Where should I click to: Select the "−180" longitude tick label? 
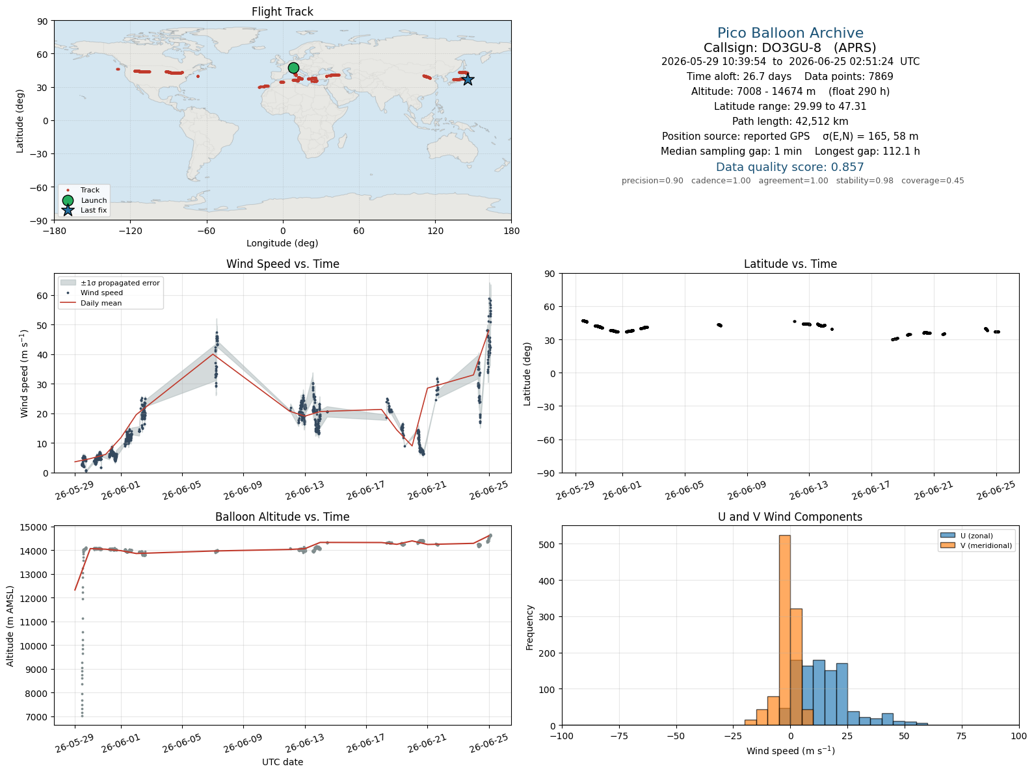[x=54, y=231]
